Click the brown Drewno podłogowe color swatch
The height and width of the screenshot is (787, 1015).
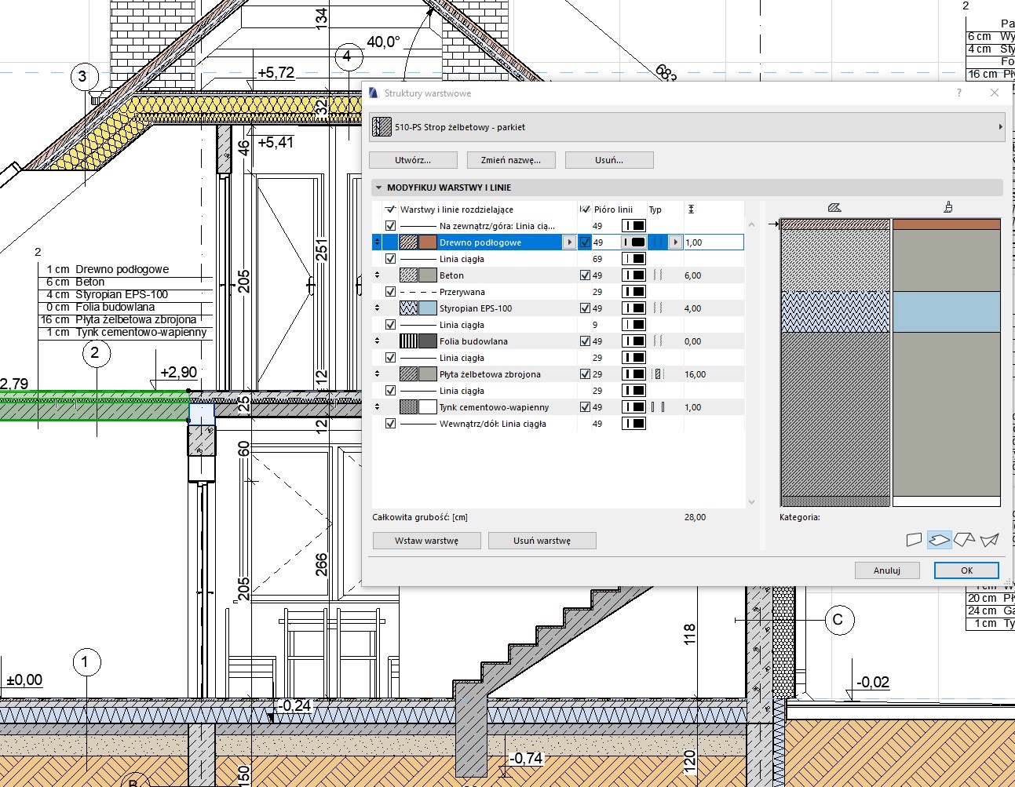[427, 242]
